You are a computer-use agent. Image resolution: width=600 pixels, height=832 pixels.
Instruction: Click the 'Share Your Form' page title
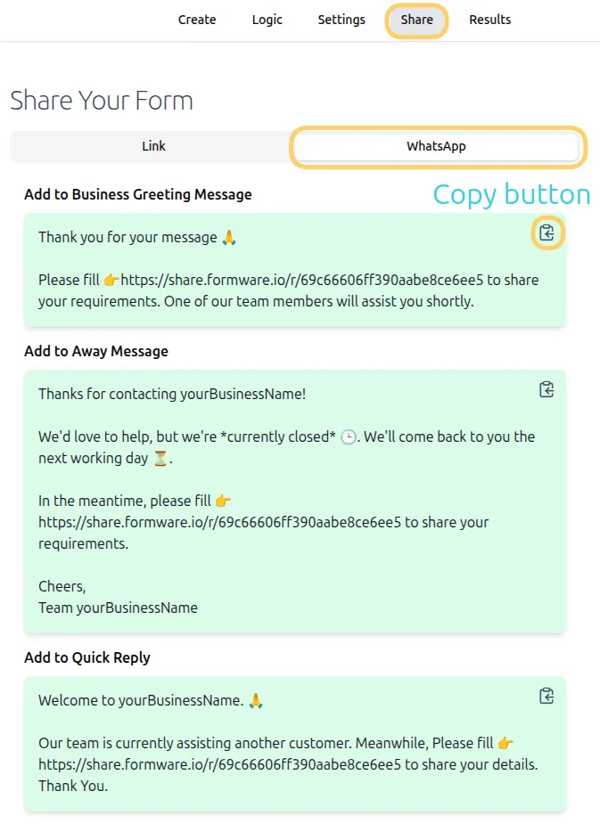click(x=102, y=101)
